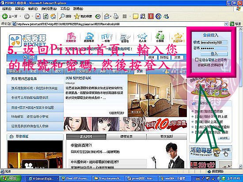Screen dimensions: 243x182
Task: Click the Mail envelope toolbar icon
Action: tap(107, 16)
